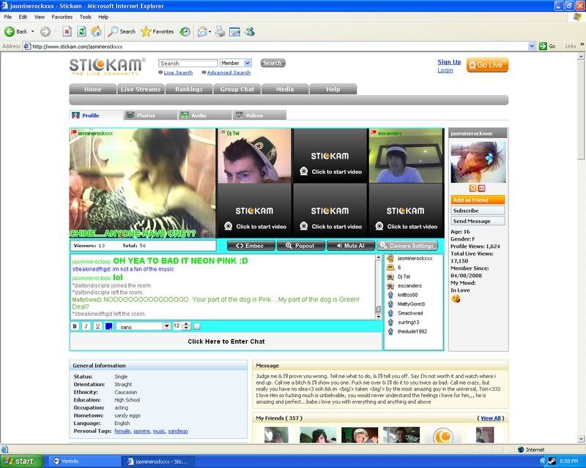This screenshot has height=468, width=586.
Task: Toggle underline chat formatting
Action: [97, 326]
